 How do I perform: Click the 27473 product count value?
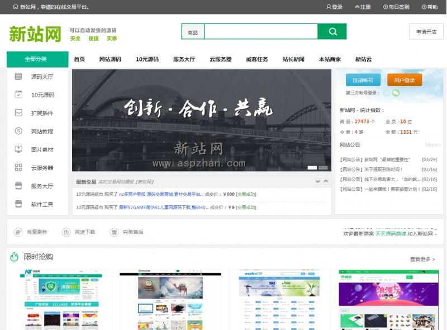pos(362,121)
